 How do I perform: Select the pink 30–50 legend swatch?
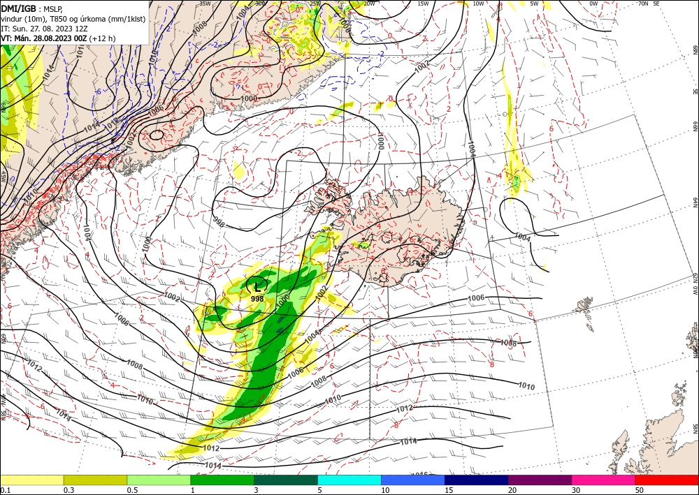click(x=604, y=480)
